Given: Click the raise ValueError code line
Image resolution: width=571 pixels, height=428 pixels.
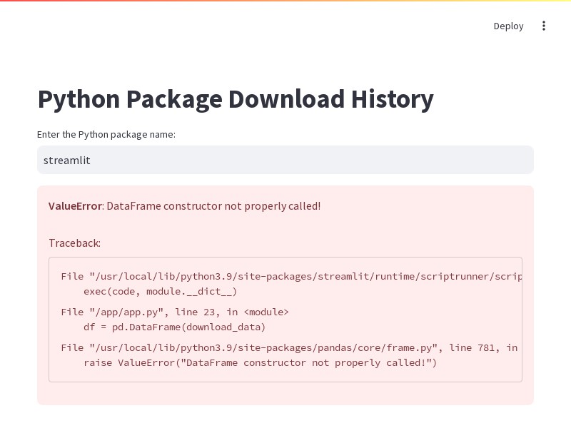Looking at the screenshot, I should [x=260, y=362].
